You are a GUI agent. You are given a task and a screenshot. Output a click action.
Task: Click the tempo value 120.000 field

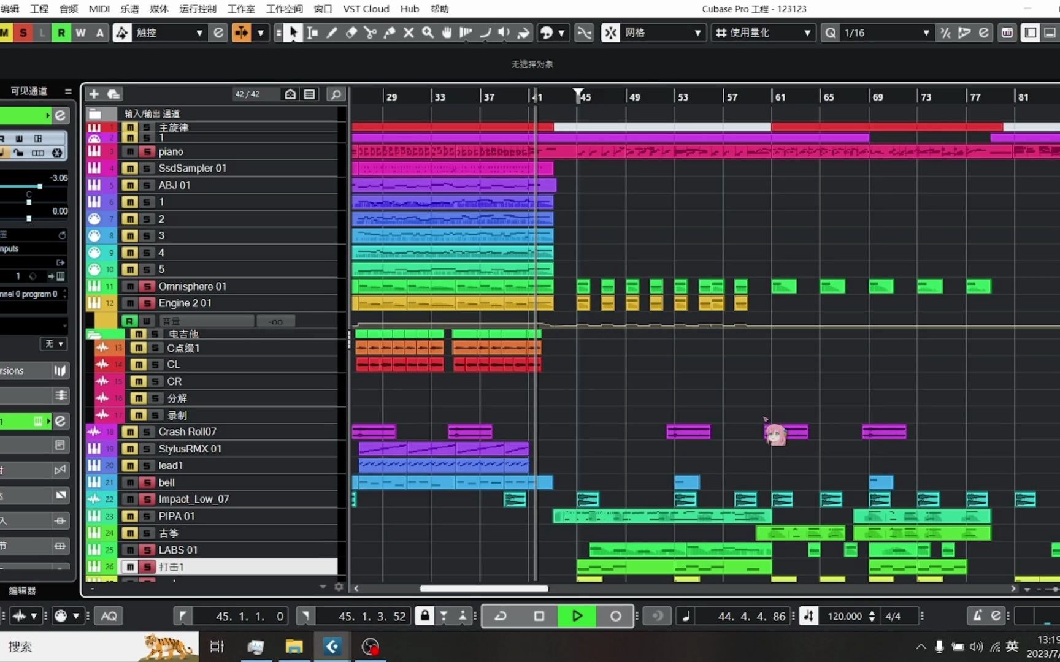[x=845, y=616]
